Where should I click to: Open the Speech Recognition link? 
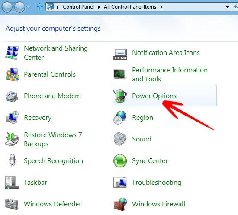(x=53, y=161)
